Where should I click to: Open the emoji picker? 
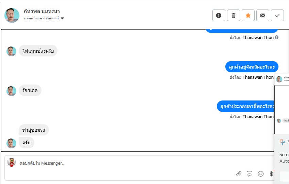261,174
